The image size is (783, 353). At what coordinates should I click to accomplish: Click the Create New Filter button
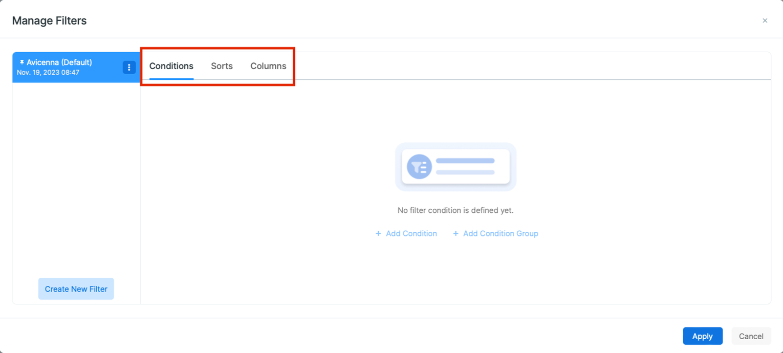76,289
